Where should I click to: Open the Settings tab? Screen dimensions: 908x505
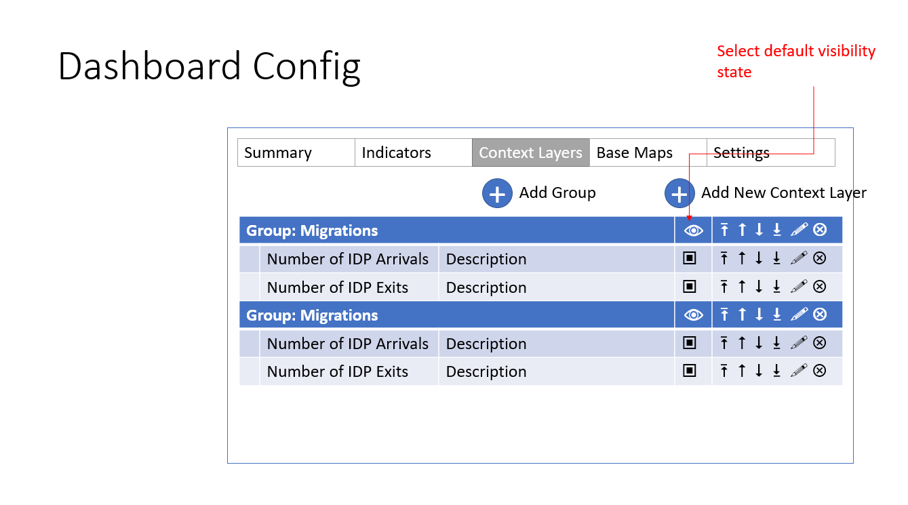pyautogui.click(x=771, y=153)
